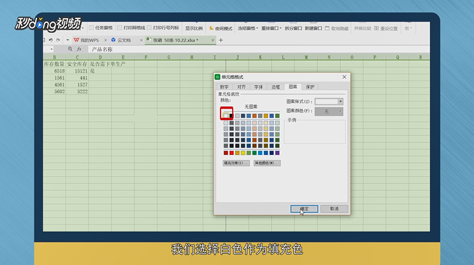Click the 显示比例 toolbar button
This screenshot has width=474, height=265.
(x=194, y=29)
